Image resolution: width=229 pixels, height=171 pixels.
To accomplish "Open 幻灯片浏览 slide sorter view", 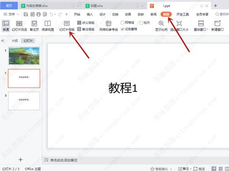I will 19,26.
